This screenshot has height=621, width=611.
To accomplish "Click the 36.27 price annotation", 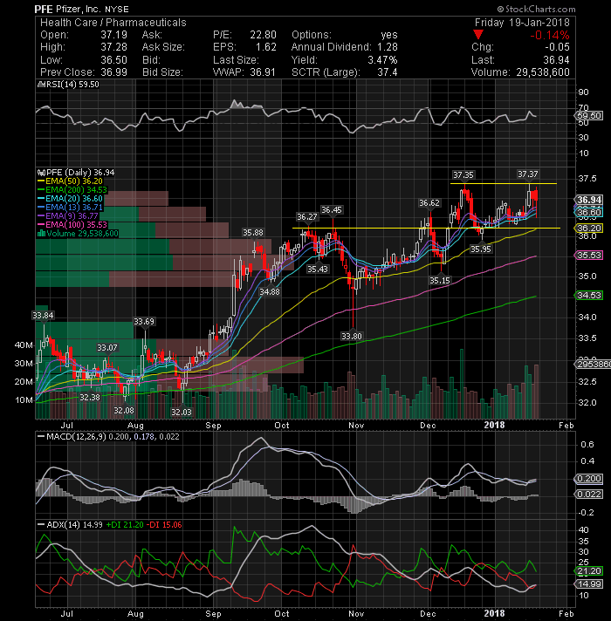I will 307,216.
